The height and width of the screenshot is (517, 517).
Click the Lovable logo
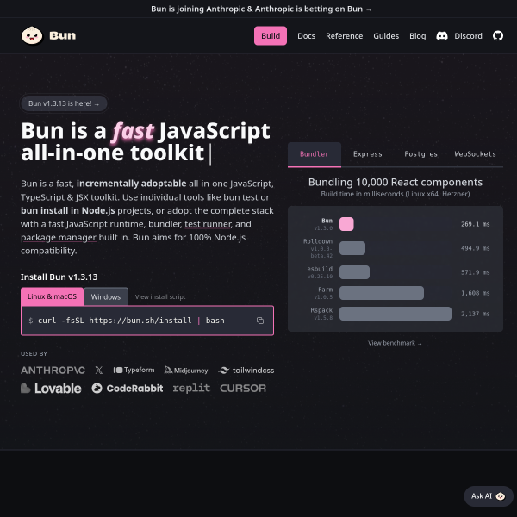tap(51, 389)
